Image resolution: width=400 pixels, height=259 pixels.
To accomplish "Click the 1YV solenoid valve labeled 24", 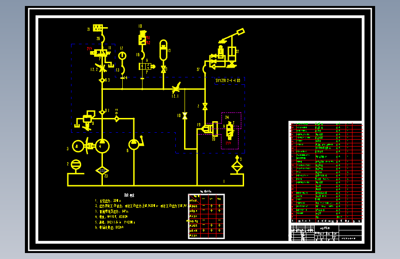I will (230, 130).
